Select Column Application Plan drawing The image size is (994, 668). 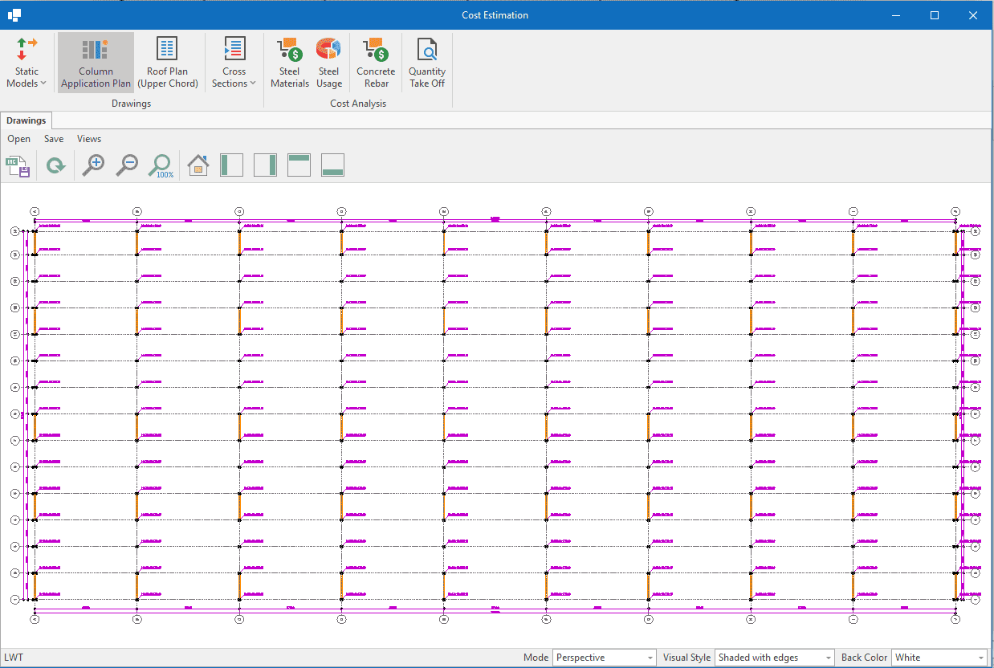pos(96,63)
